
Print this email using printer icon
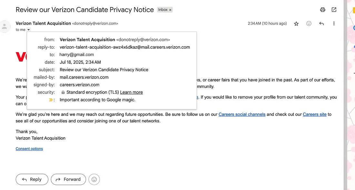(323, 10)
